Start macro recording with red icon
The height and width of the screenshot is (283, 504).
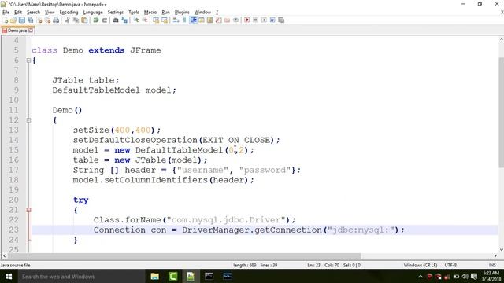tap(246, 20)
